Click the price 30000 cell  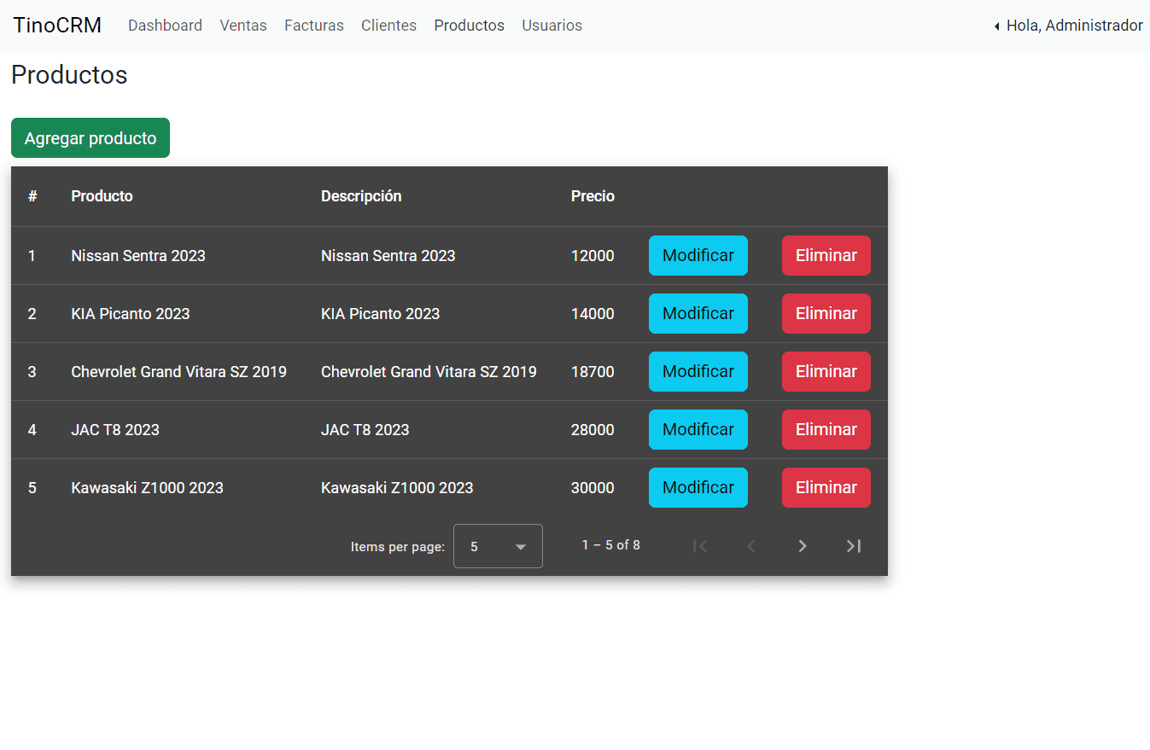point(593,488)
